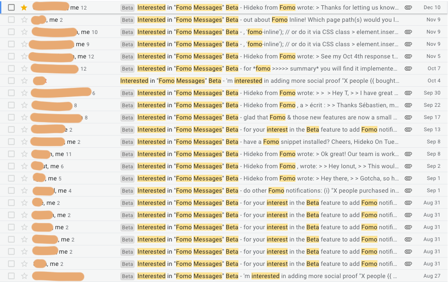Star the Oct 7 conversation

24,68
